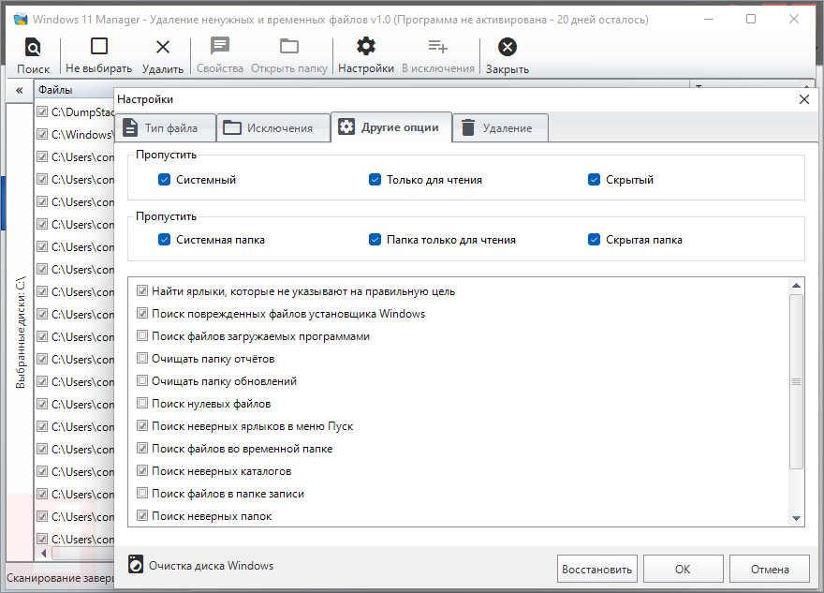Click the Поиск magnifier icon in toolbar
The height and width of the screenshot is (593, 824).
tap(33, 49)
